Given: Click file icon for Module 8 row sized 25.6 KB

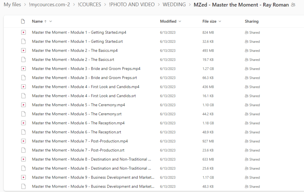Looking at the screenshot, I should pos(23,168).
